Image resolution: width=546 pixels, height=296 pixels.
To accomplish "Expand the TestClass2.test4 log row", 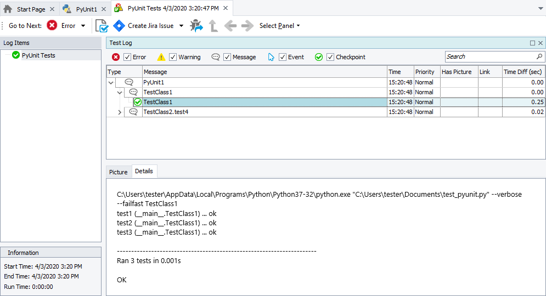I will [120, 112].
